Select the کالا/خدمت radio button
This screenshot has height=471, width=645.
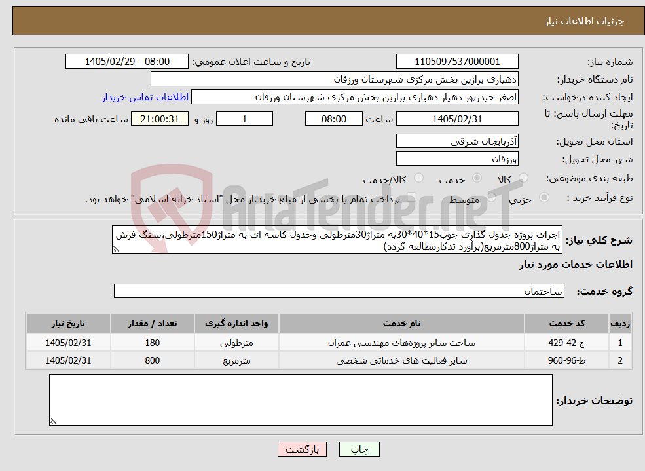pos(418,178)
